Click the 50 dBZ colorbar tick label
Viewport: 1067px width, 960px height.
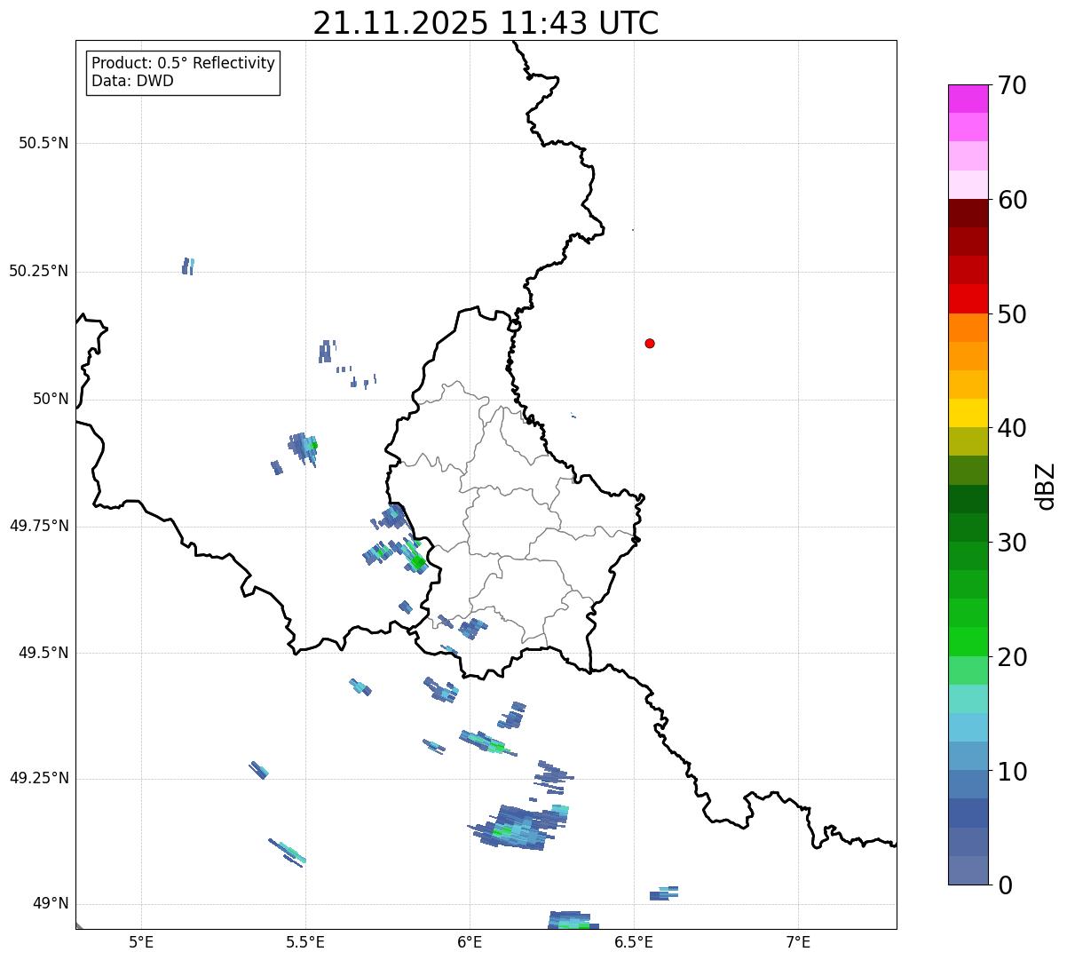pos(1012,314)
